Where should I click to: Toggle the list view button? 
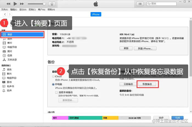[x=140, y=4]
